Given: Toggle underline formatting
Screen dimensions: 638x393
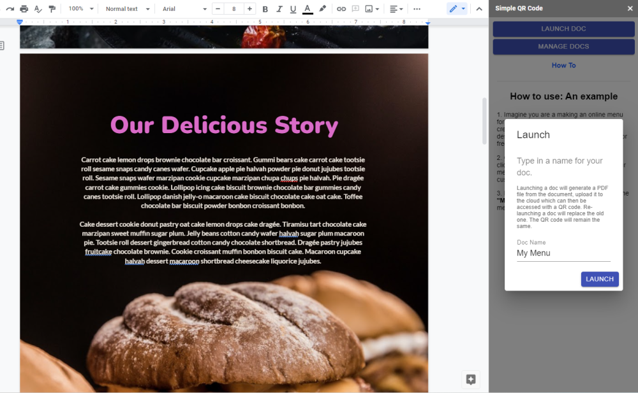Looking at the screenshot, I should tap(293, 8).
